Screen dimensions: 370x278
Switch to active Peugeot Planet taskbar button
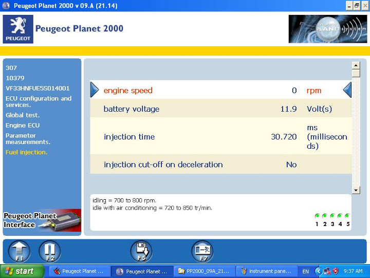(x=142, y=271)
